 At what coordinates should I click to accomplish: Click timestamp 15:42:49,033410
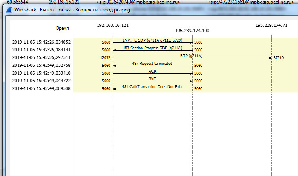tap(41, 73)
